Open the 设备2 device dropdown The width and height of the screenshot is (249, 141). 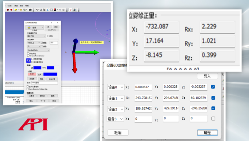(116, 109)
